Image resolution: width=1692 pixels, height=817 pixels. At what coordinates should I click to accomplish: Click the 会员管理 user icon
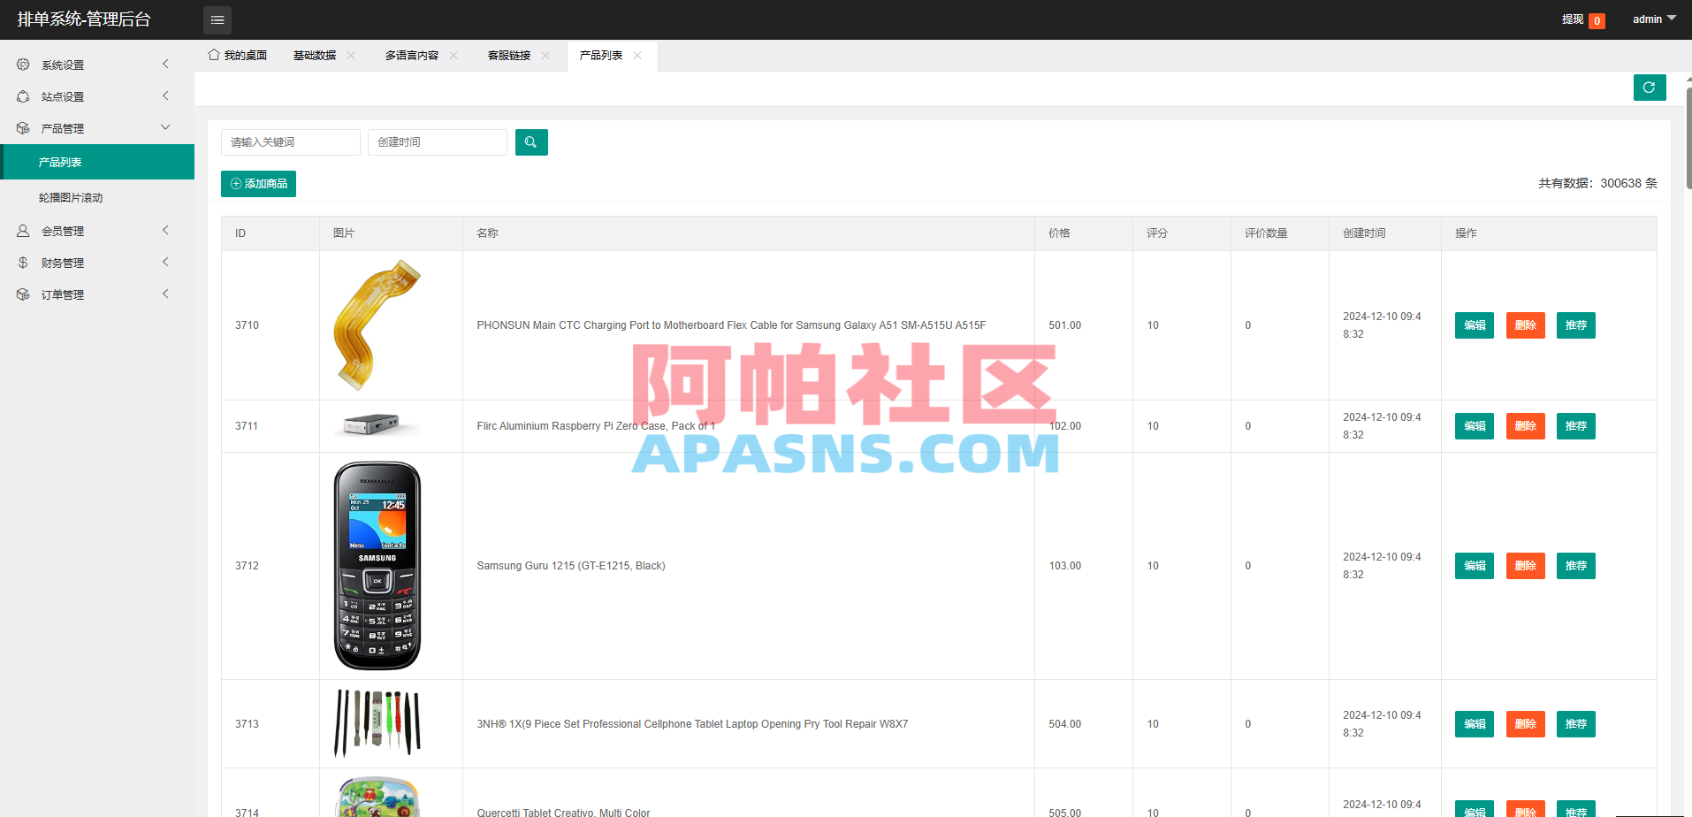[x=22, y=230]
